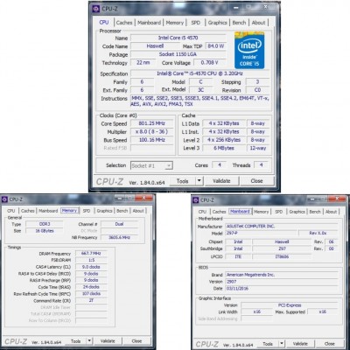Open the Socket #1 selection dropdown

click(x=151, y=165)
